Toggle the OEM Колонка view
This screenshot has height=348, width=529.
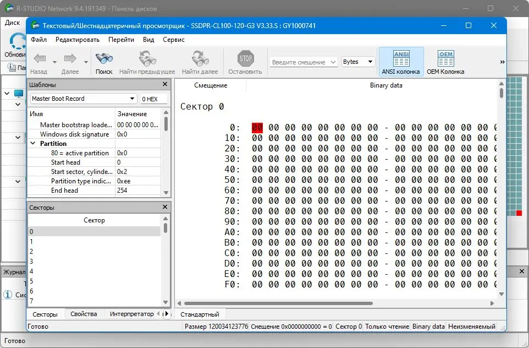pos(445,62)
